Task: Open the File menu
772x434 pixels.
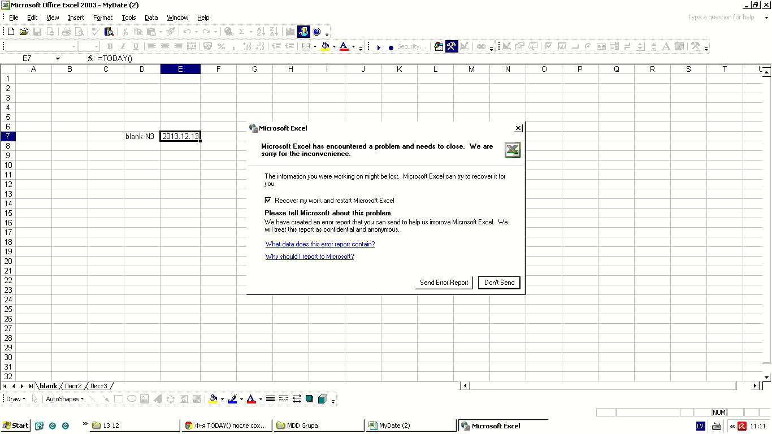Action: point(14,18)
